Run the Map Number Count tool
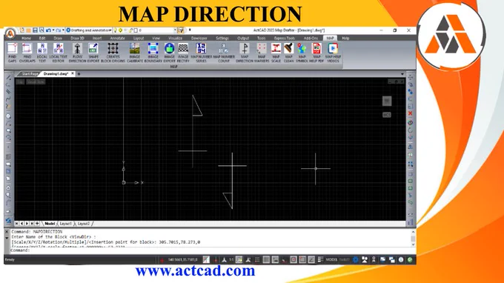 pos(224,53)
